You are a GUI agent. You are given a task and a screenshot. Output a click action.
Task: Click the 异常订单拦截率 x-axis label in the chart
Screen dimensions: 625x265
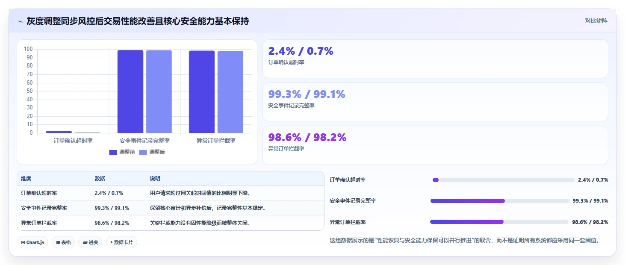click(216, 141)
